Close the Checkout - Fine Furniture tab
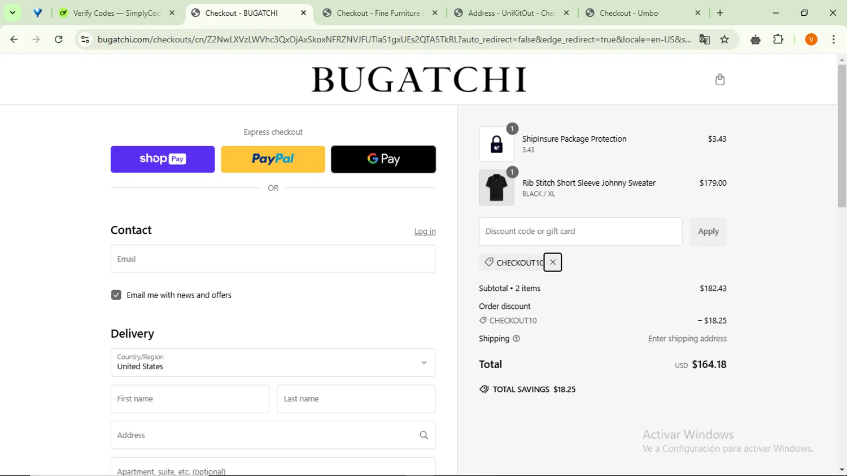 (435, 12)
